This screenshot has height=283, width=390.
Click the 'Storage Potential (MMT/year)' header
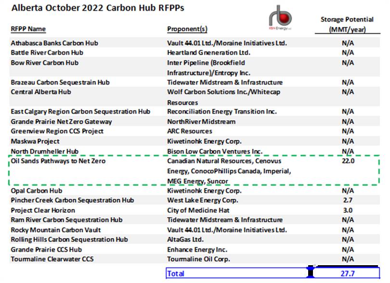(347, 25)
